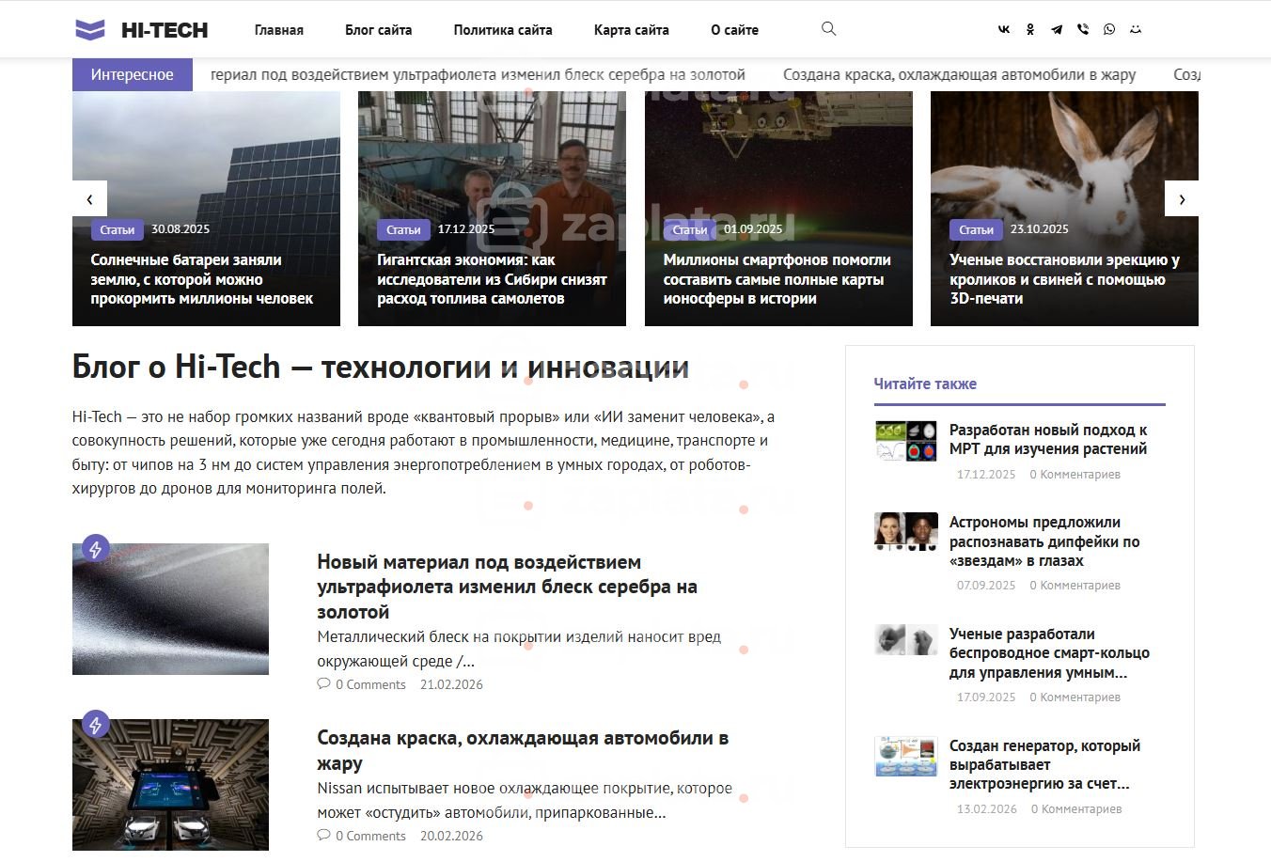Open the Блог сайта menu item
1271x862 pixels.
pyautogui.click(x=379, y=30)
